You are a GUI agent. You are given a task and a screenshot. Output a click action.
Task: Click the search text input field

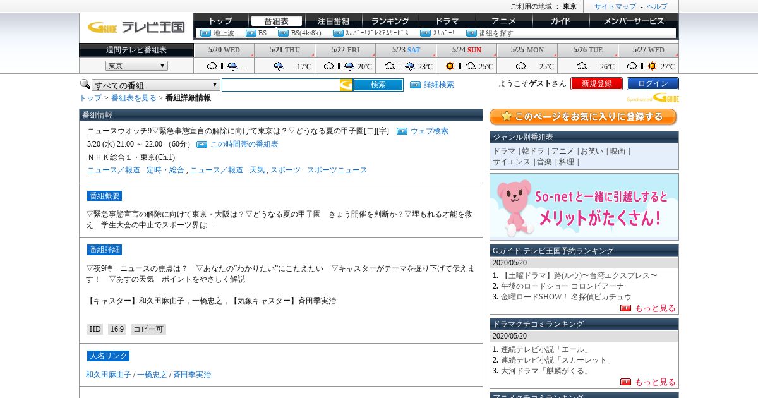click(x=280, y=85)
